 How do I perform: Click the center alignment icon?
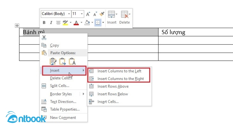58,22
